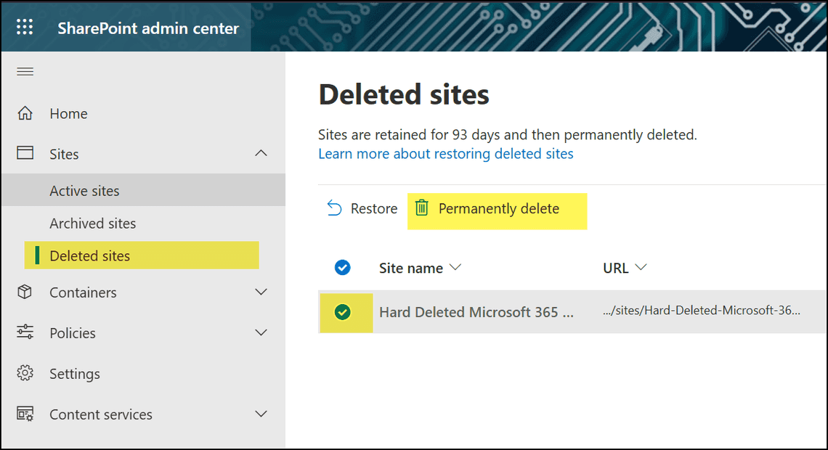Click the trash can delete icon
The height and width of the screenshot is (450, 828).
coord(421,208)
